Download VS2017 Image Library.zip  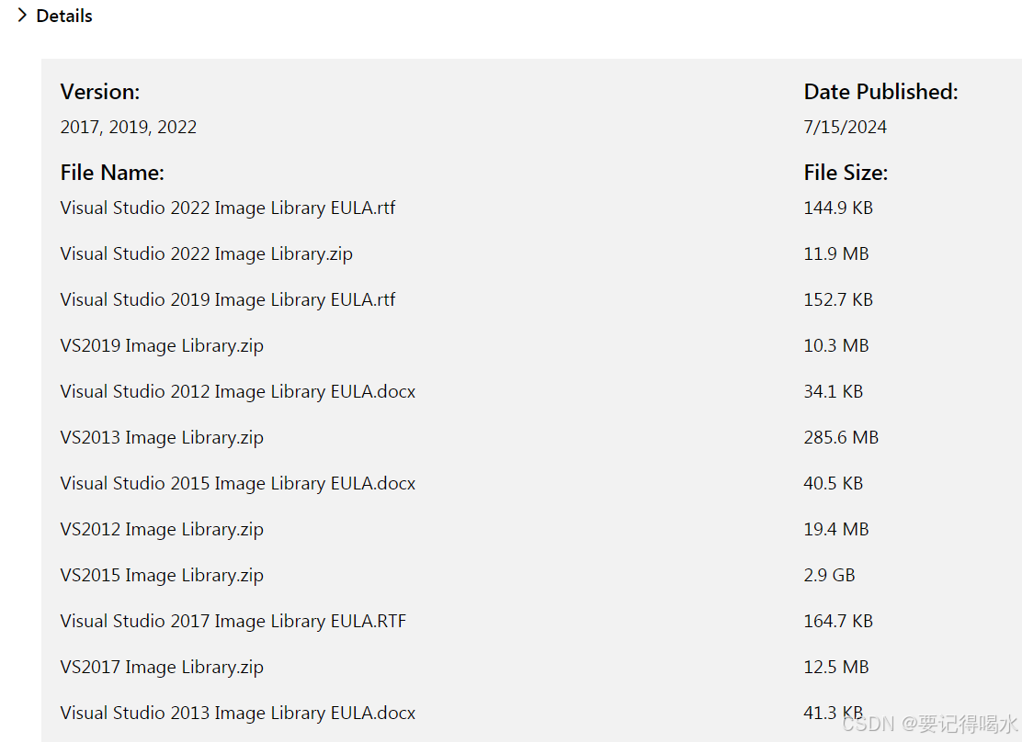point(162,667)
